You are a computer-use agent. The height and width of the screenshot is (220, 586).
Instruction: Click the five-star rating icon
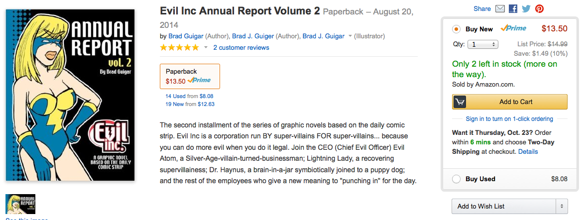coord(179,48)
